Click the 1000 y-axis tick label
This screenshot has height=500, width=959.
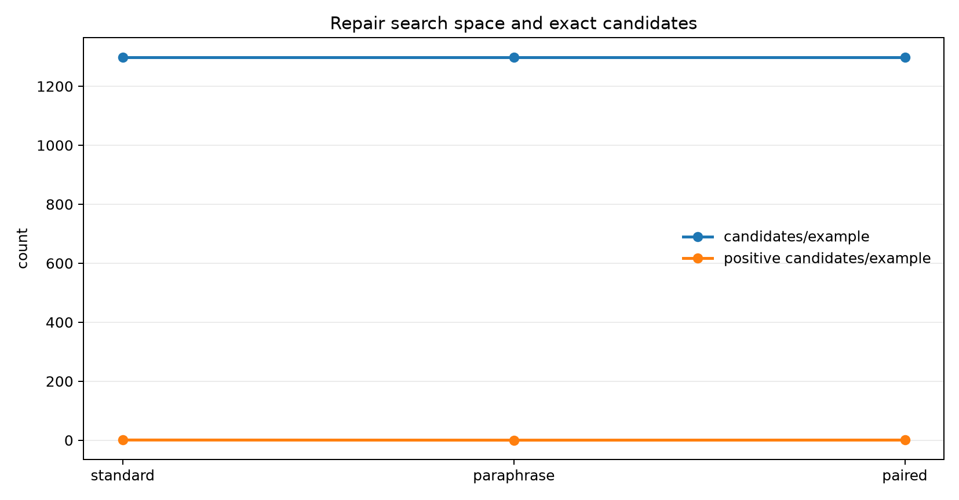pos(55,146)
